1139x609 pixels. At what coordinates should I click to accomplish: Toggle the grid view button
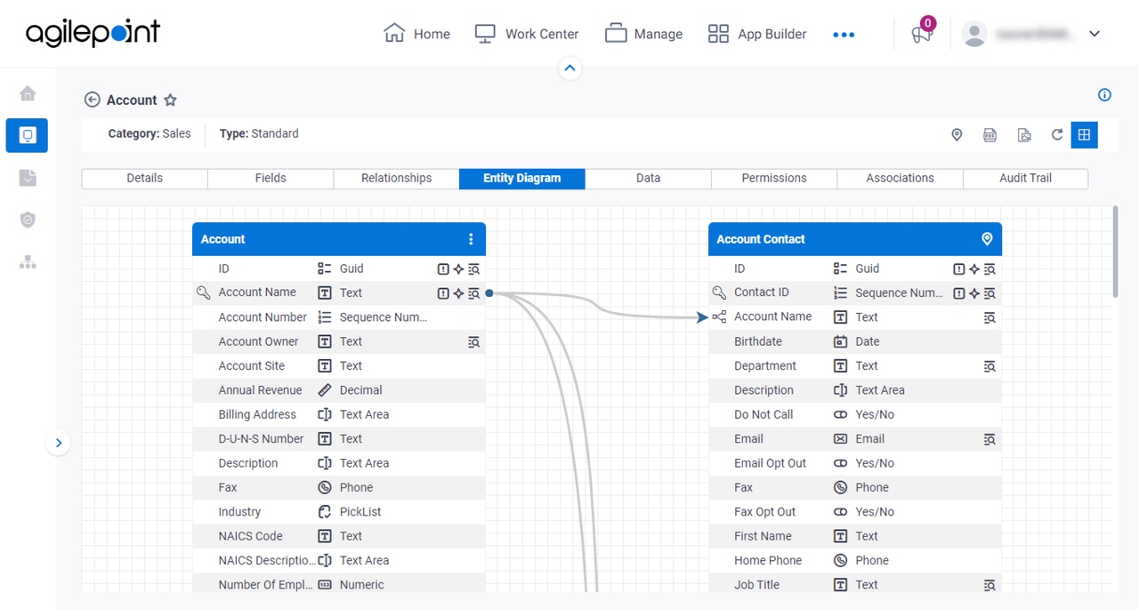tap(1084, 134)
